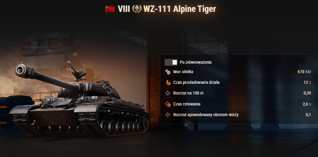Click the 0,39 dispersion value

307,93
